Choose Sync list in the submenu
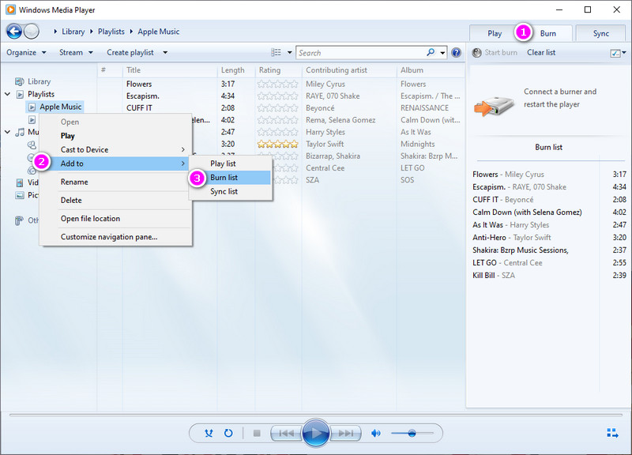This screenshot has width=632, height=455. pyautogui.click(x=230, y=191)
